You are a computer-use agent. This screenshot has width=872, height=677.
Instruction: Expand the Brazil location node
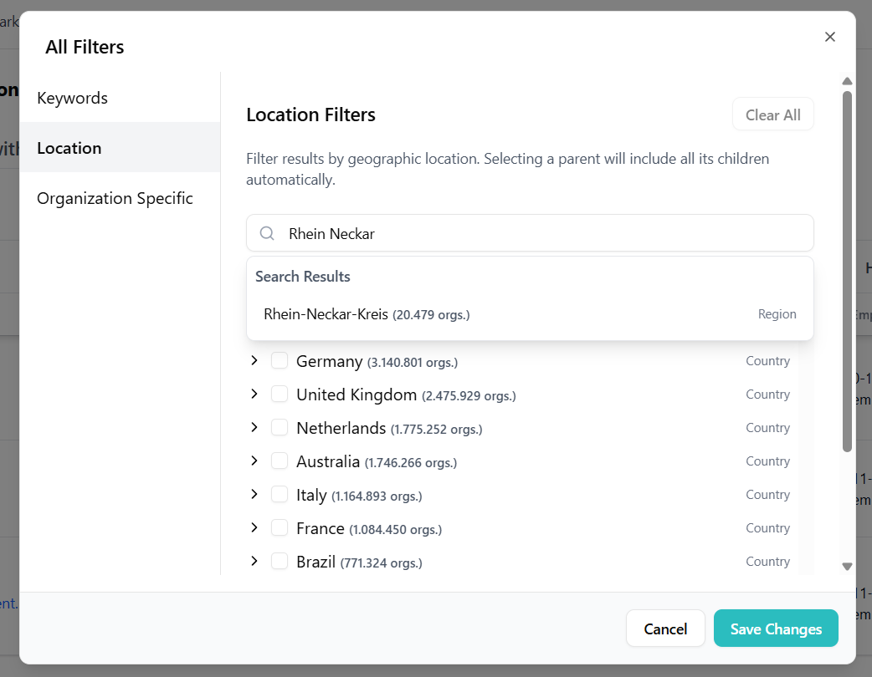pos(254,562)
